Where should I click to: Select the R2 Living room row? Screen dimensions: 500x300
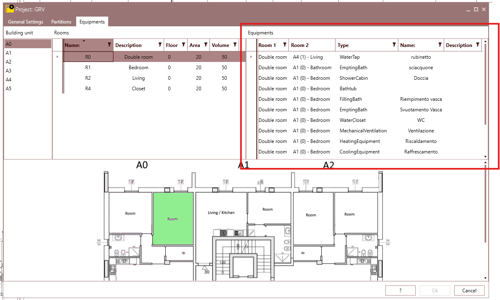152,78
